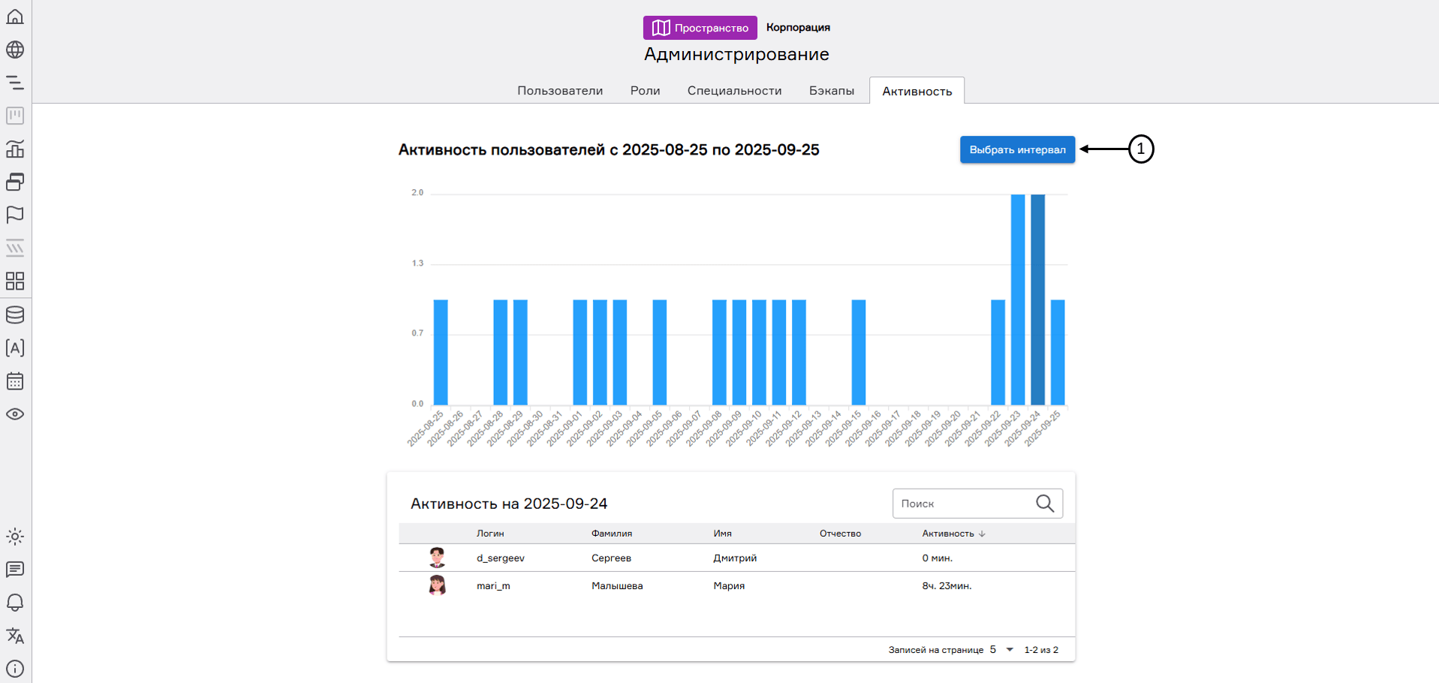Open the language translate icon

click(15, 636)
